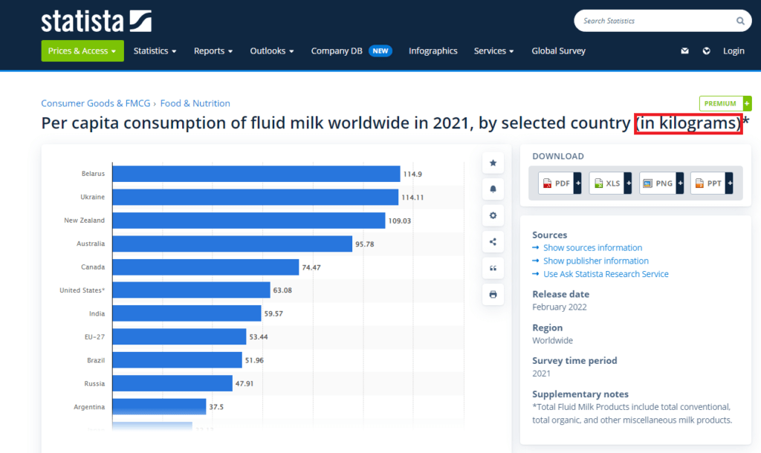The image size is (761, 453).
Task: Click Show sources information link
Action: tap(592, 248)
